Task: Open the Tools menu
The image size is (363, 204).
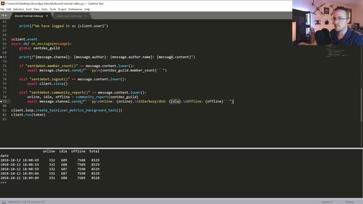Action: tap(53, 9)
